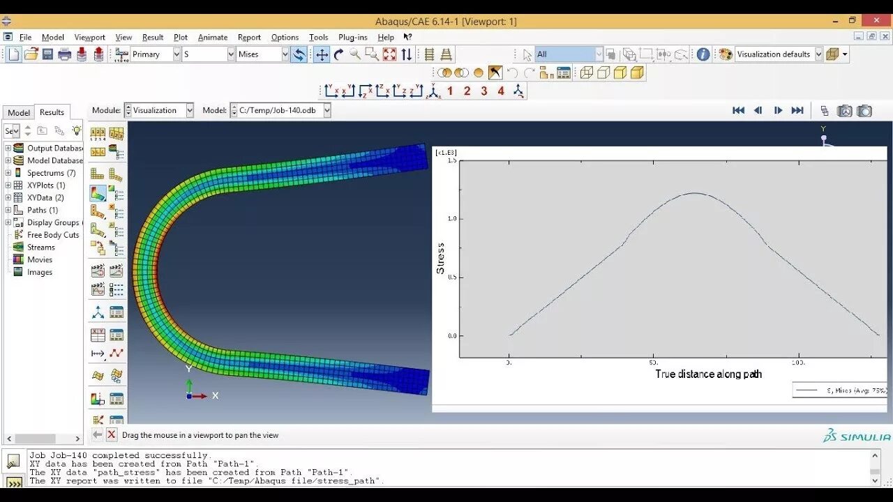Switch to the Results tab

tap(52, 112)
